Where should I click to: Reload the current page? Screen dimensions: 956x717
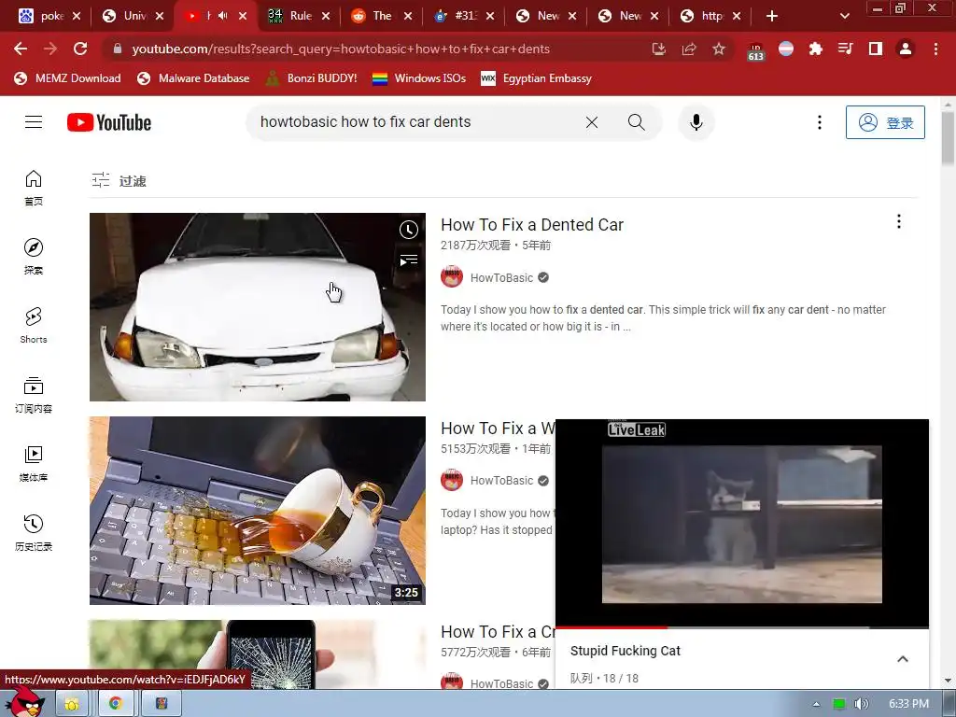pyautogui.click(x=80, y=49)
